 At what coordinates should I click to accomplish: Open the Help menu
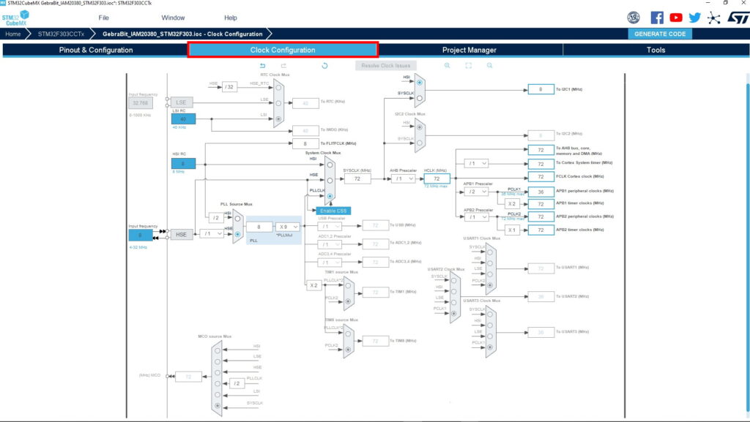231,18
